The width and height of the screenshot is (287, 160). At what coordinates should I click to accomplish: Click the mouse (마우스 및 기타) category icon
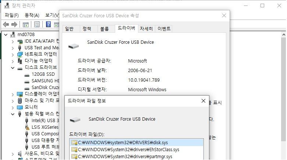[x=20, y=100]
